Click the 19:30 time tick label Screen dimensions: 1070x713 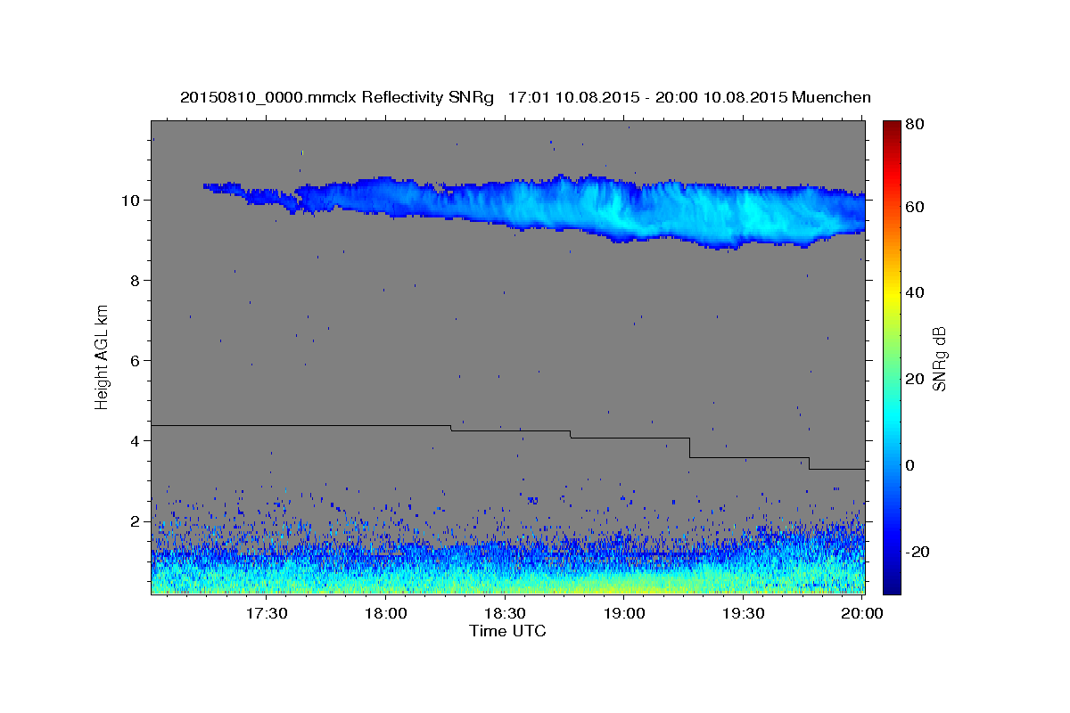744,613
